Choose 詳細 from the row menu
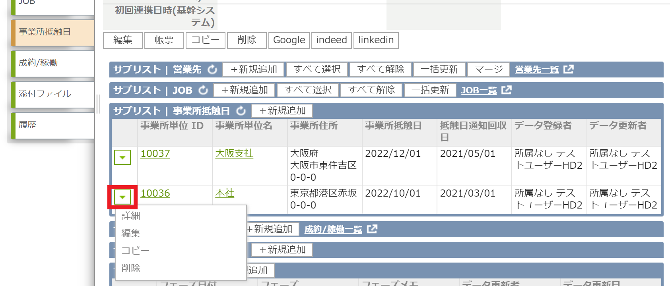 tap(131, 216)
